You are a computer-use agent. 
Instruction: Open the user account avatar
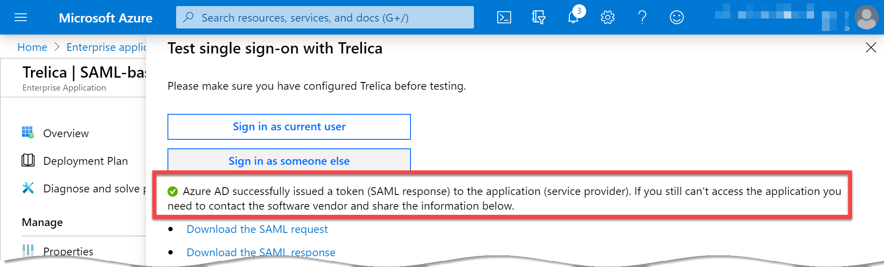pos(866,18)
